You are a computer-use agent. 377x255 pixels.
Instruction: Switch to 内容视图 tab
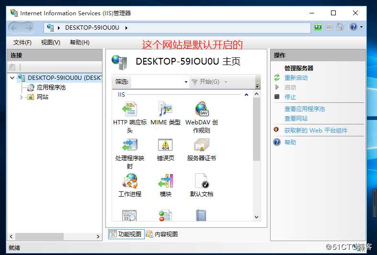click(161, 234)
